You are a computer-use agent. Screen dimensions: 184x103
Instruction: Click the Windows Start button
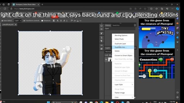pyautogui.click(x=48, y=102)
